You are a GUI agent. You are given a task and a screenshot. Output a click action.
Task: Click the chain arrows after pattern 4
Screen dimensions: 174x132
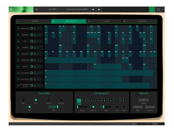click(x=101, y=101)
